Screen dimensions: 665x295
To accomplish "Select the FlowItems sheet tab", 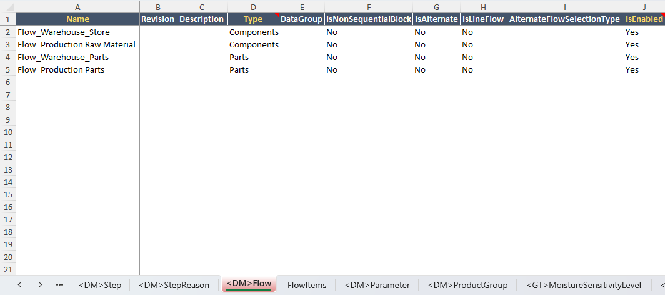I will pyautogui.click(x=307, y=285).
